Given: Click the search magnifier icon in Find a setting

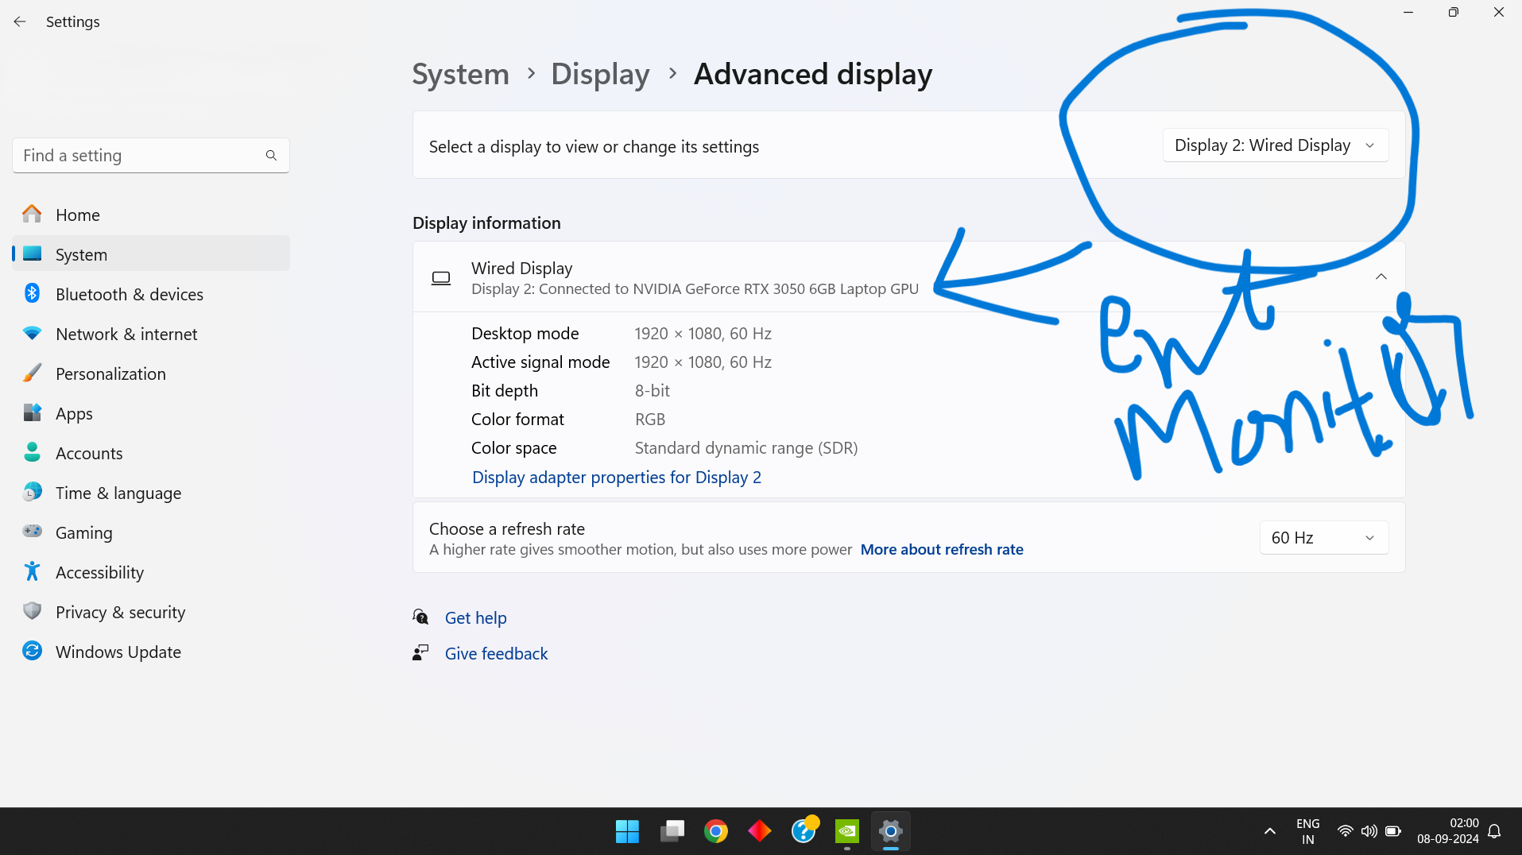Looking at the screenshot, I should click(x=271, y=156).
